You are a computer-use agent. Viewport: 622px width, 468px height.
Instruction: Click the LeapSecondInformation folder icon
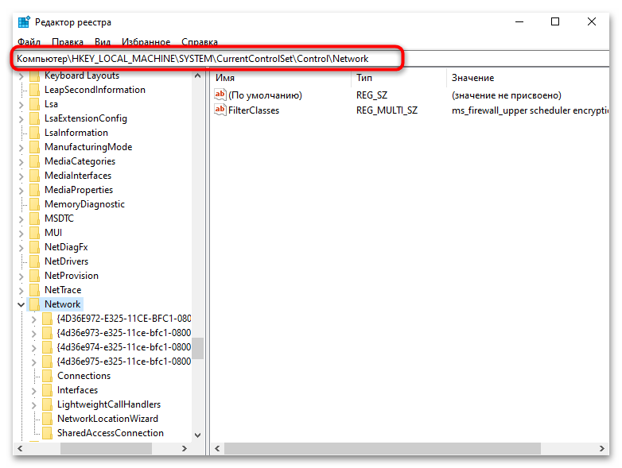(x=35, y=90)
